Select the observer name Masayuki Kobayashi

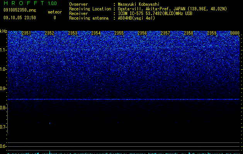click(x=139, y=4)
